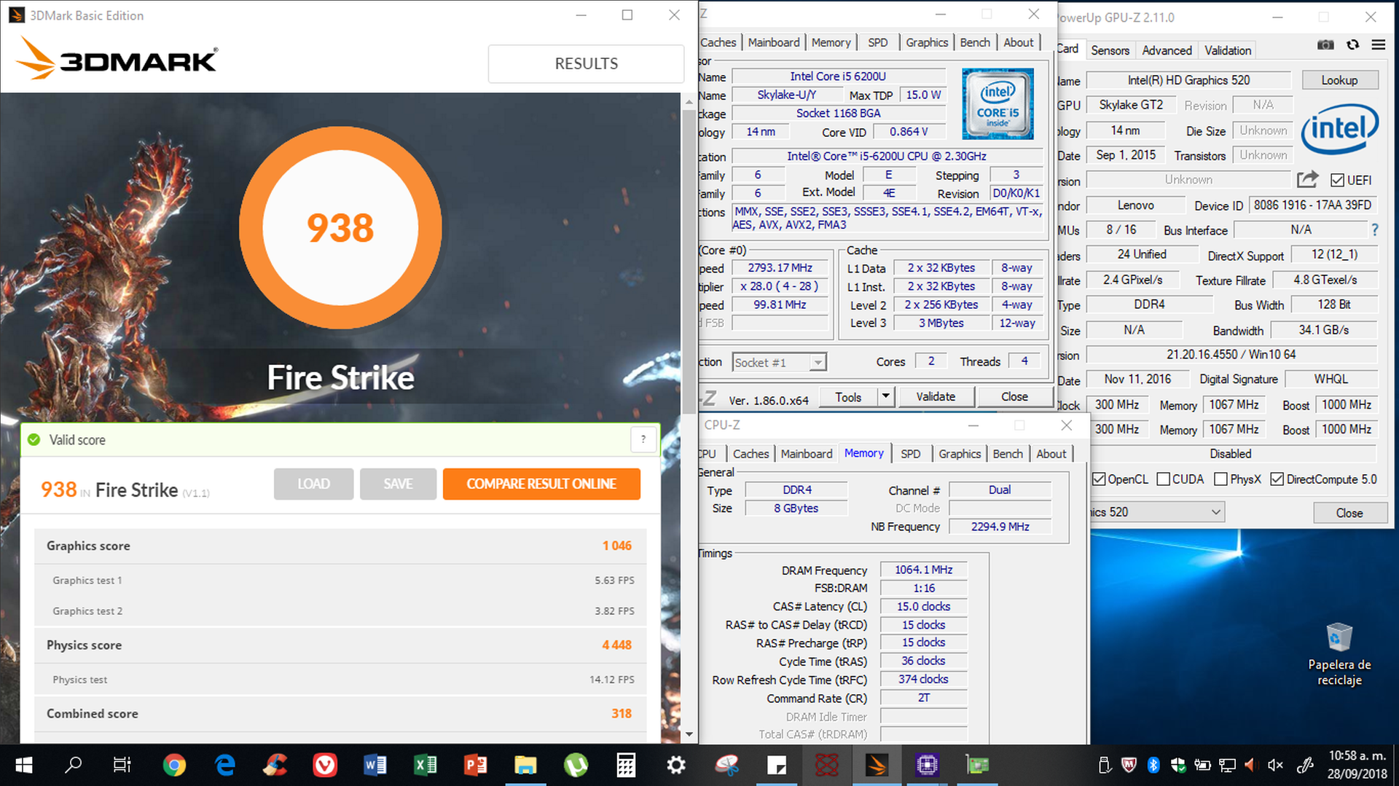Open Calculator from the taskbar
Viewport: 1399px width, 786px height.
pos(626,765)
